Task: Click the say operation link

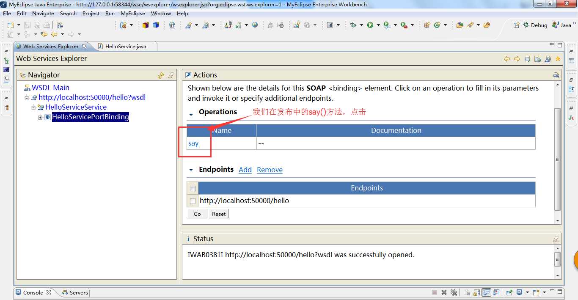Action: (x=193, y=143)
